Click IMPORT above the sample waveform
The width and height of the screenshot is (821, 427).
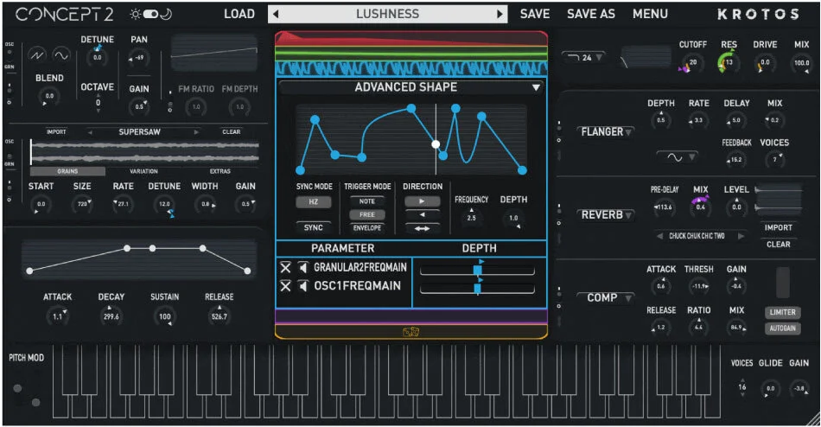pos(56,132)
